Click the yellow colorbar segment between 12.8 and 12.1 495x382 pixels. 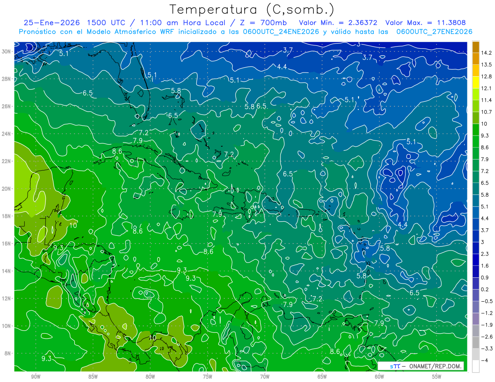pyautogui.click(x=476, y=82)
